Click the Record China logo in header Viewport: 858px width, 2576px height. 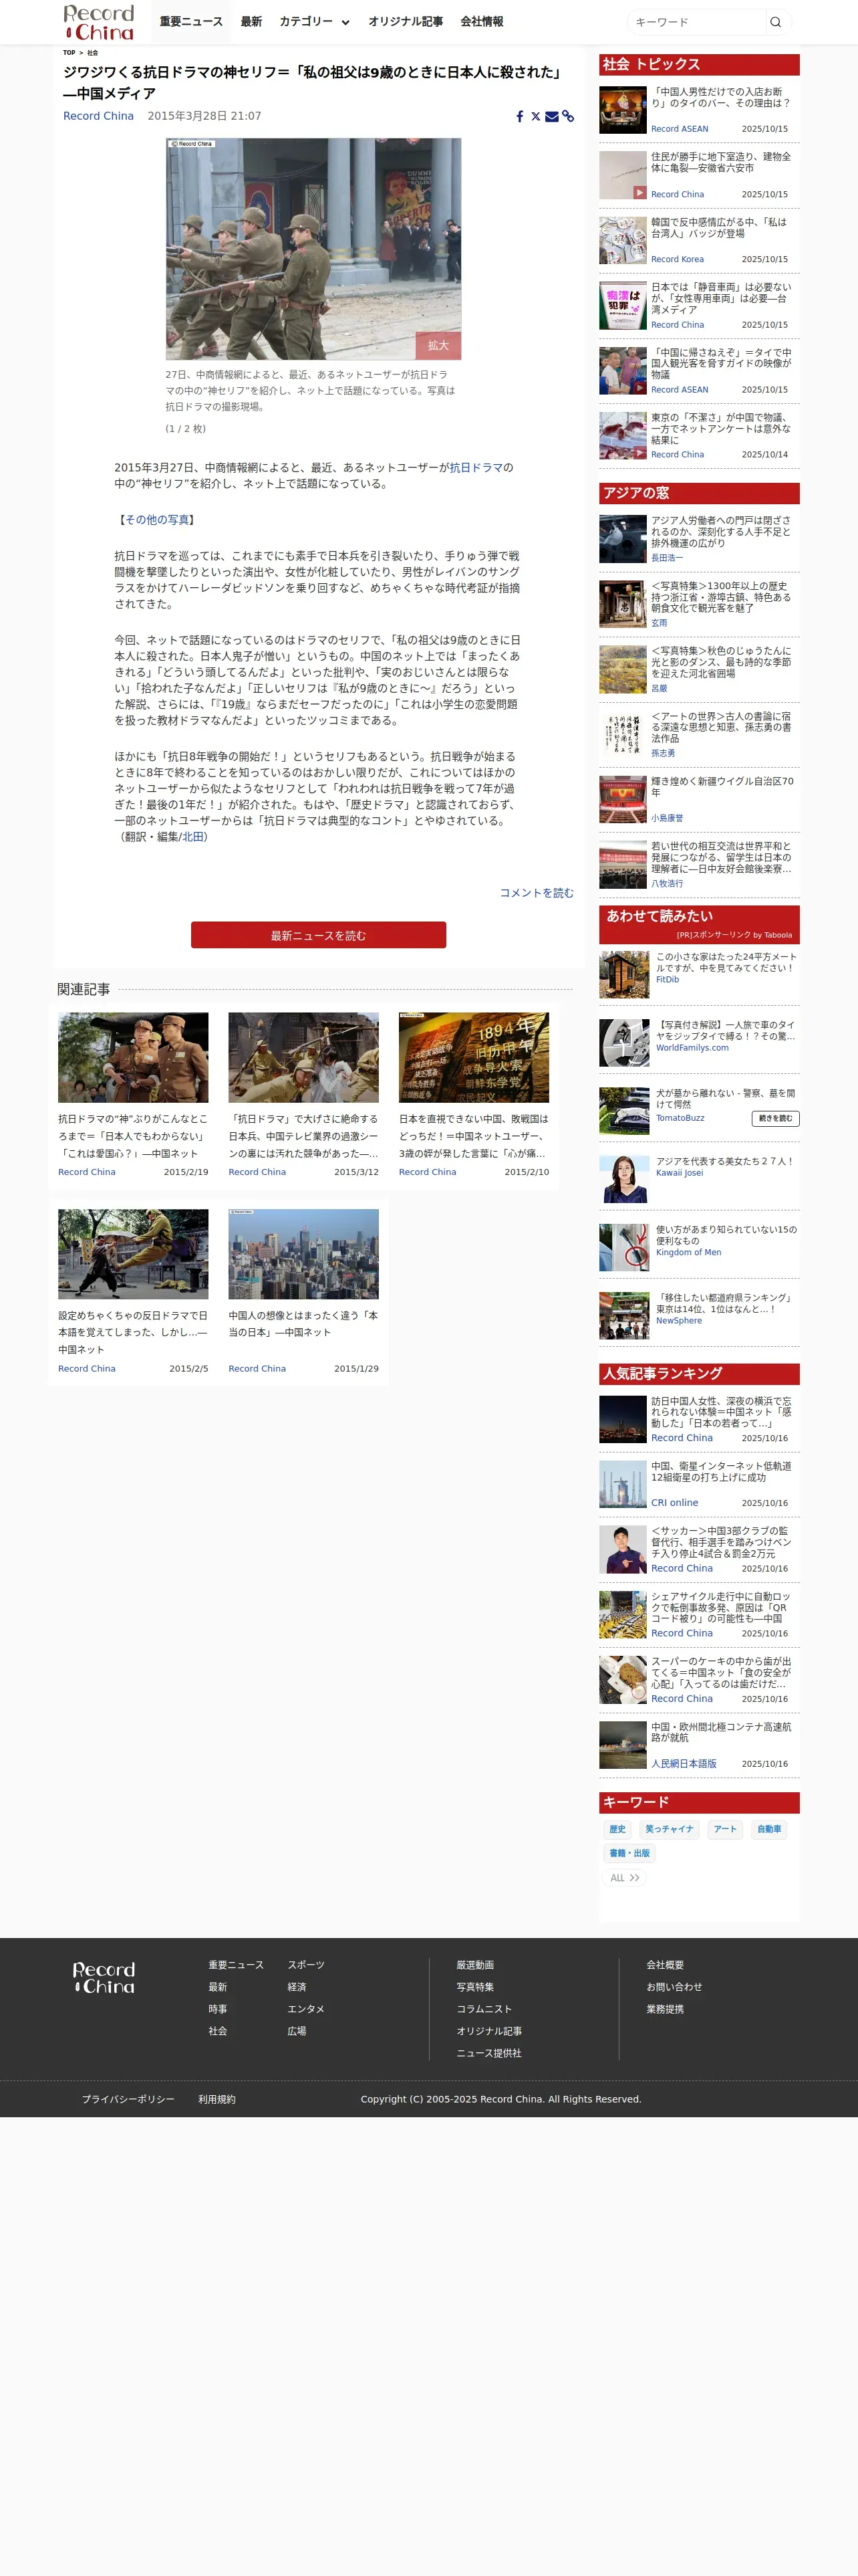tap(98, 22)
